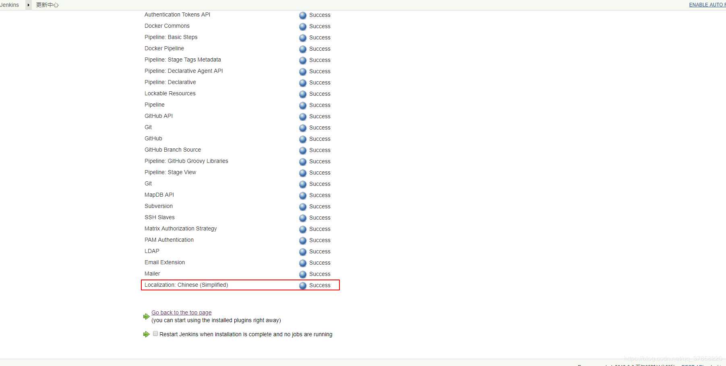Click status ball for Localization: Chinese (Simplified)

303,286
